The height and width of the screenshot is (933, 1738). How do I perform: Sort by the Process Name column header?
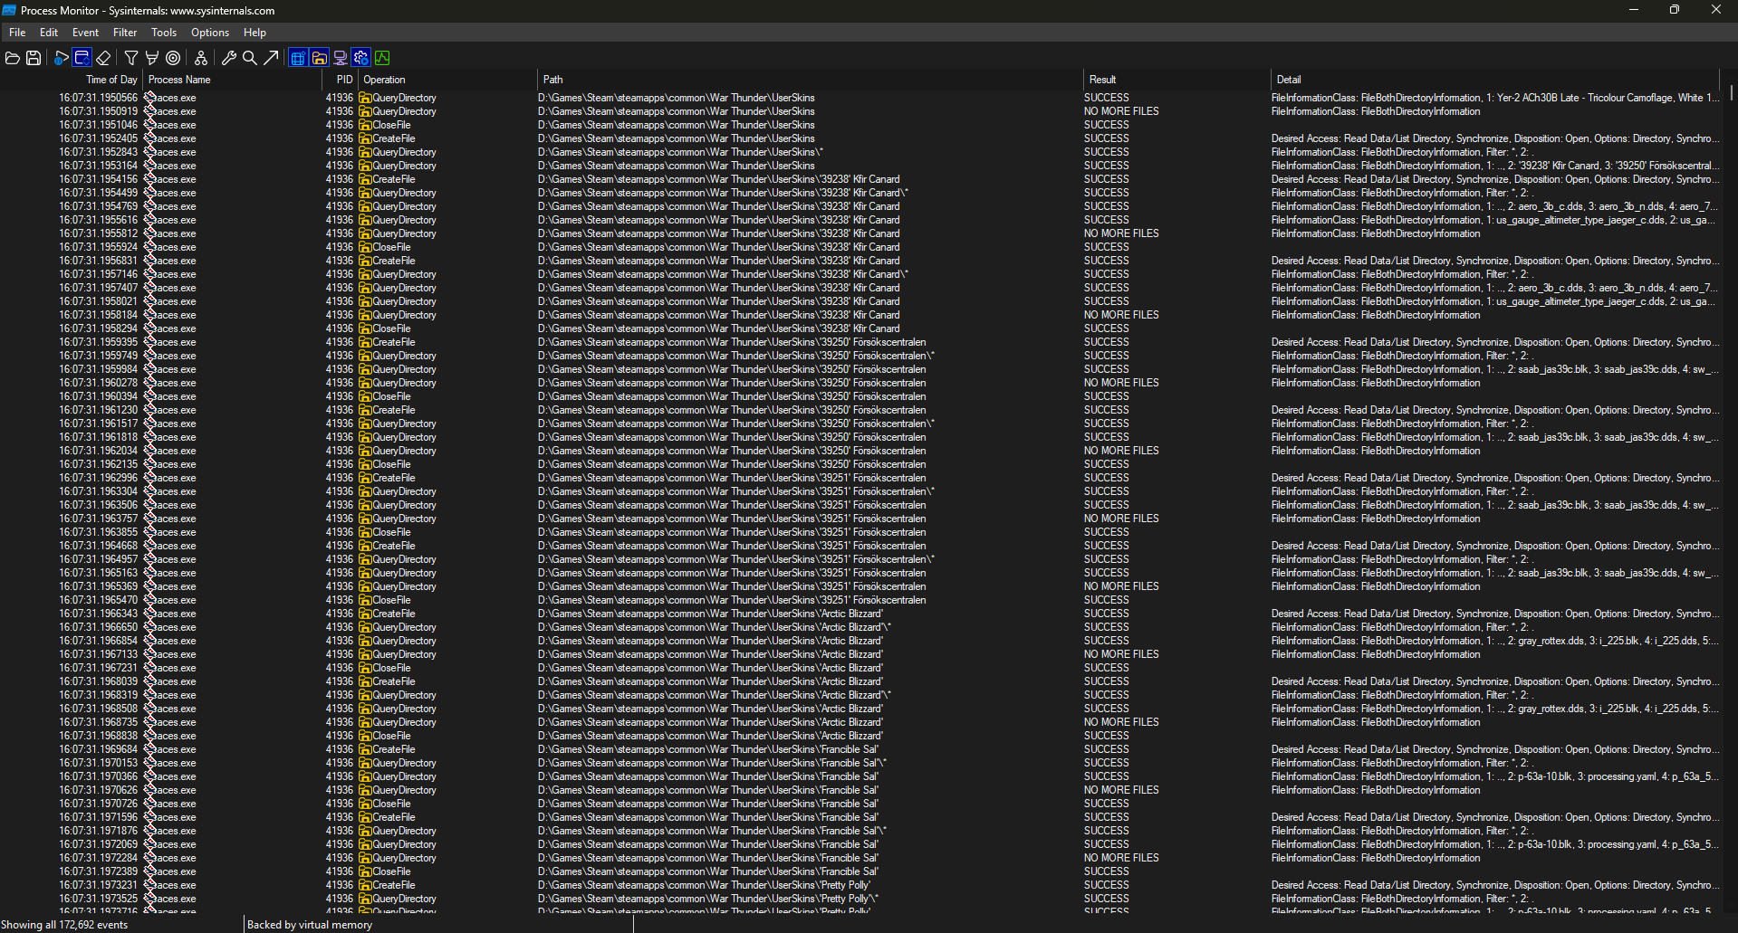point(232,80)
